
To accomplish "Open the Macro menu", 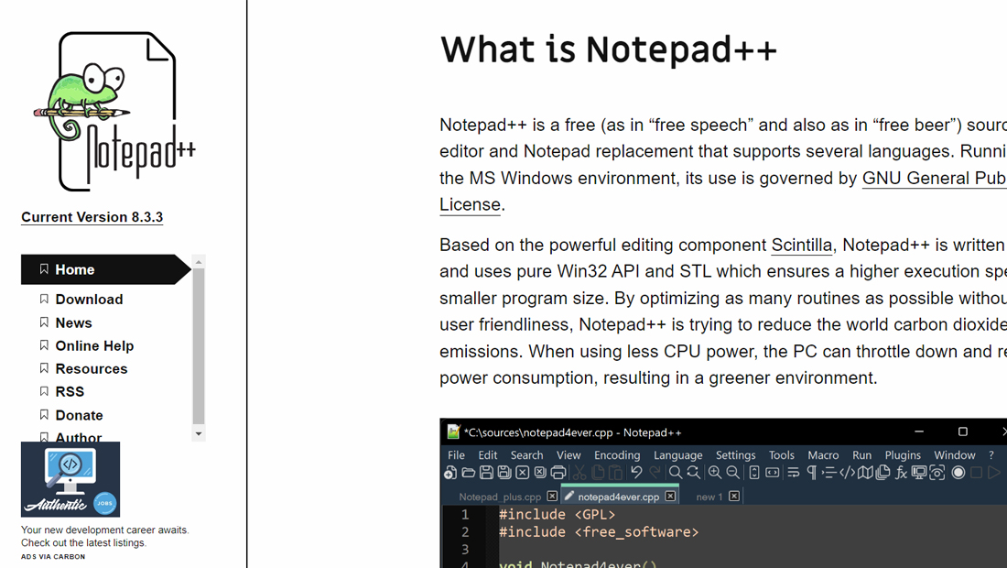I will coord(823,455).
